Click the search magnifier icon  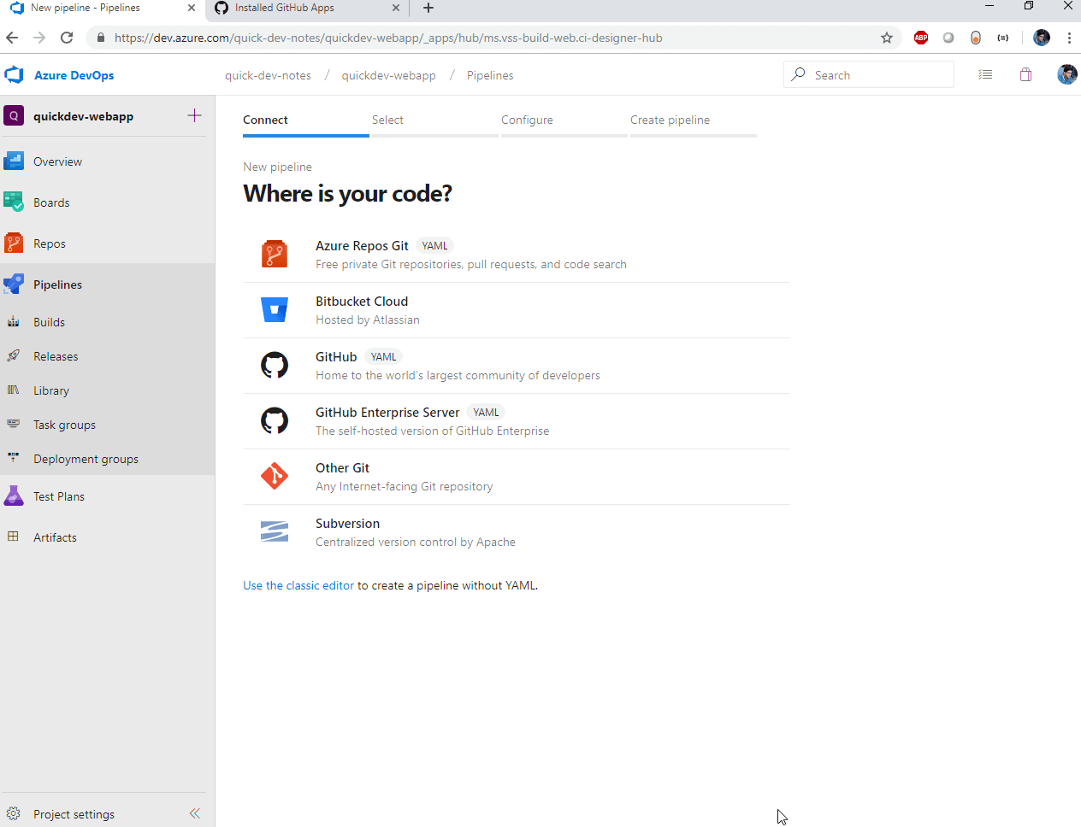click(798, 74)
